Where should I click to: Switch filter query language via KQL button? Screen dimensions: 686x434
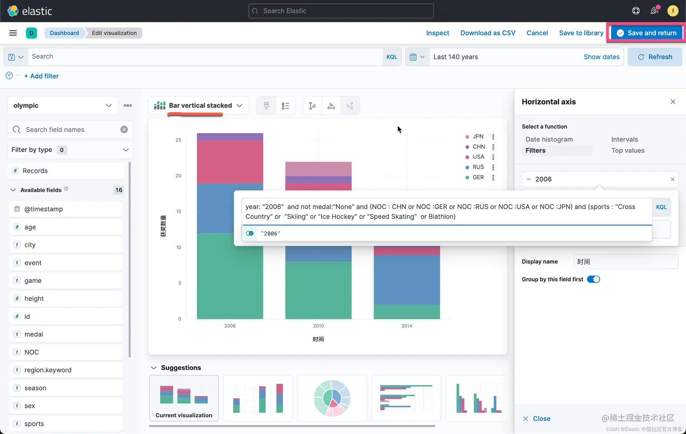click(x=661, y=207)
